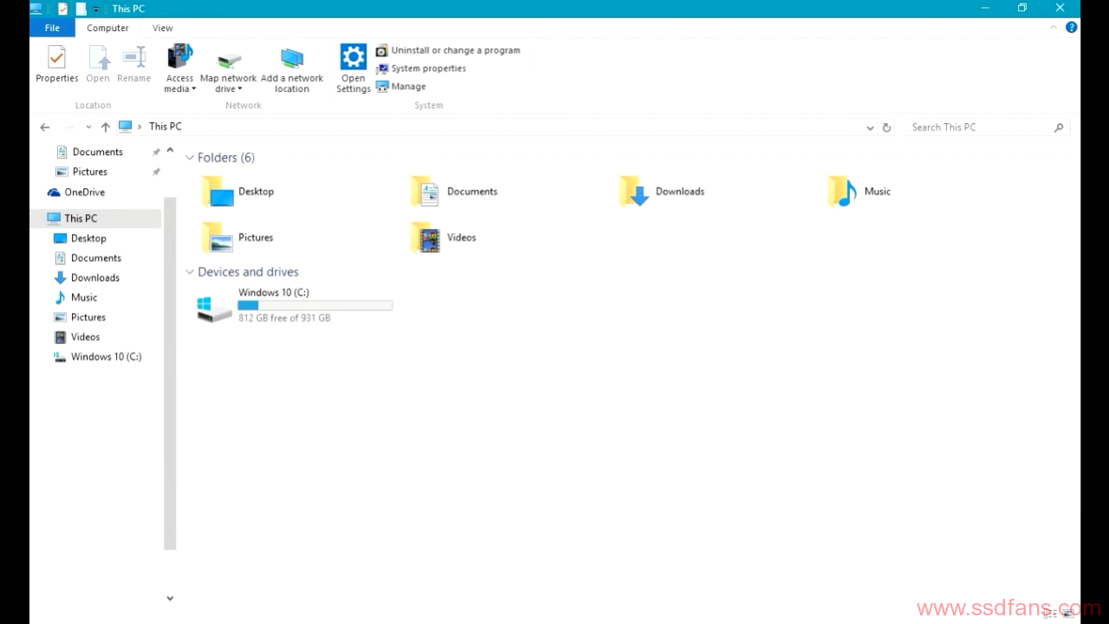Click navigation pane scroll up arrow

point(170,151)
